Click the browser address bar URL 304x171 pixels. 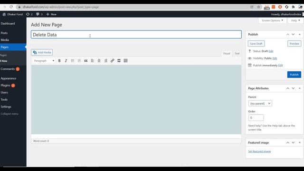[61, 7]
